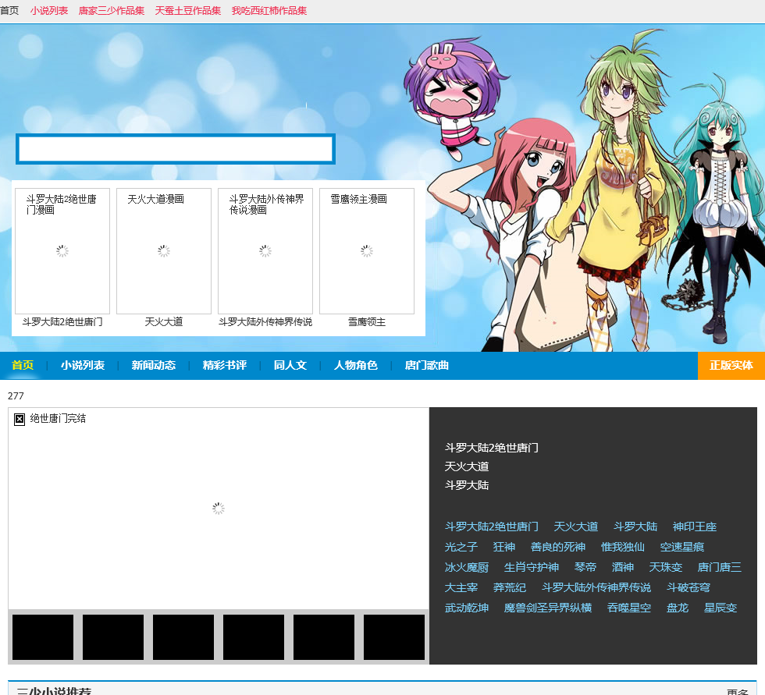765x695 pixels.
Task: Open 冰火魔厨 tag link
Action: tap(467, 567)
